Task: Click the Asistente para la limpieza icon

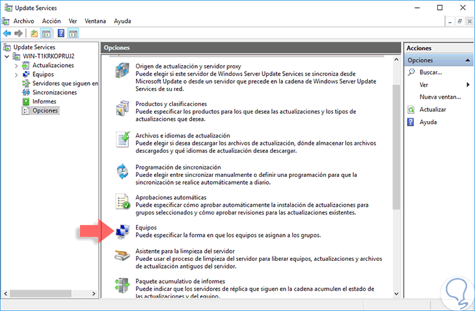Action: (122, 255)
